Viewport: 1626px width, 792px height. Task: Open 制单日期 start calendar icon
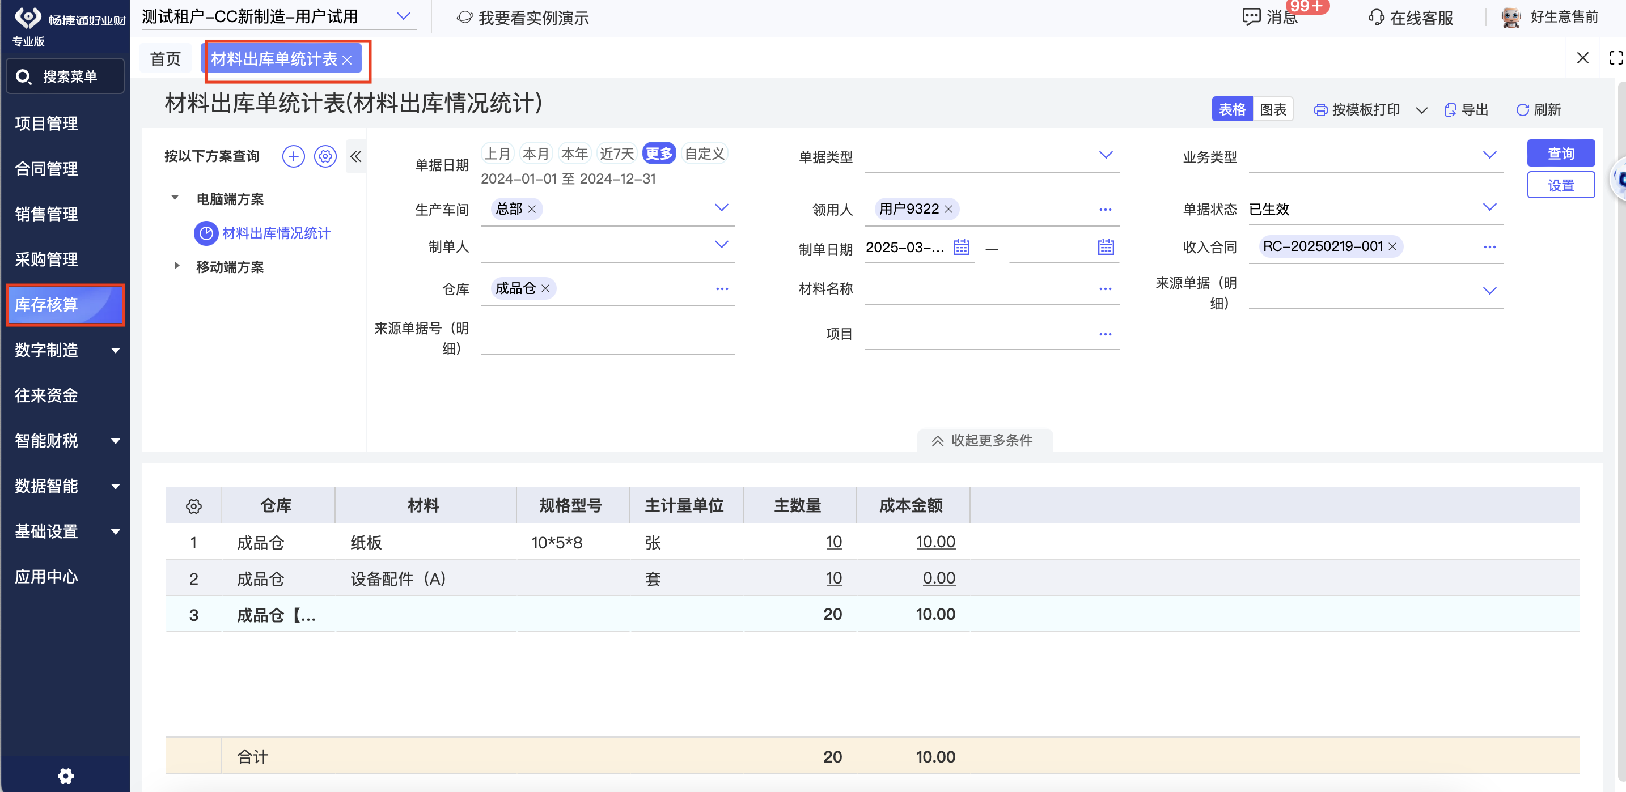pyautogui.click(x=962, y=247)
